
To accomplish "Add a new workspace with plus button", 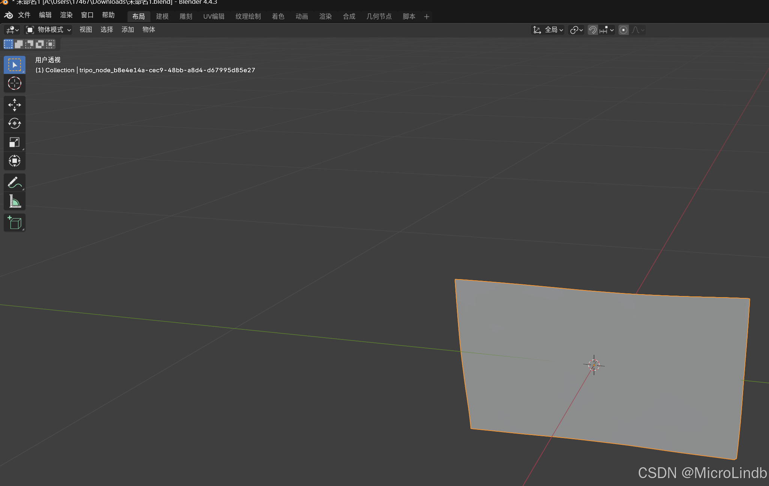I will (x=427, y=16).
